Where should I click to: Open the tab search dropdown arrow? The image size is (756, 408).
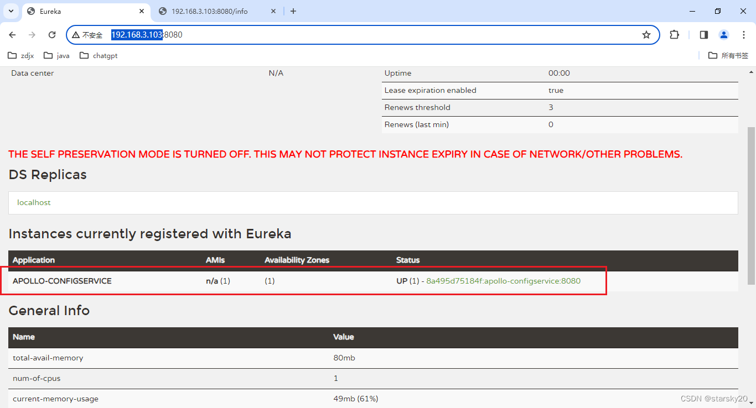pos(11,11)
